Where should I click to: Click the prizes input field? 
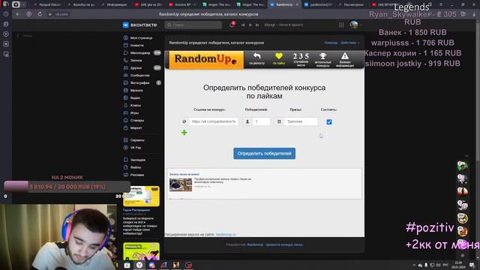(x=301, y=121)
